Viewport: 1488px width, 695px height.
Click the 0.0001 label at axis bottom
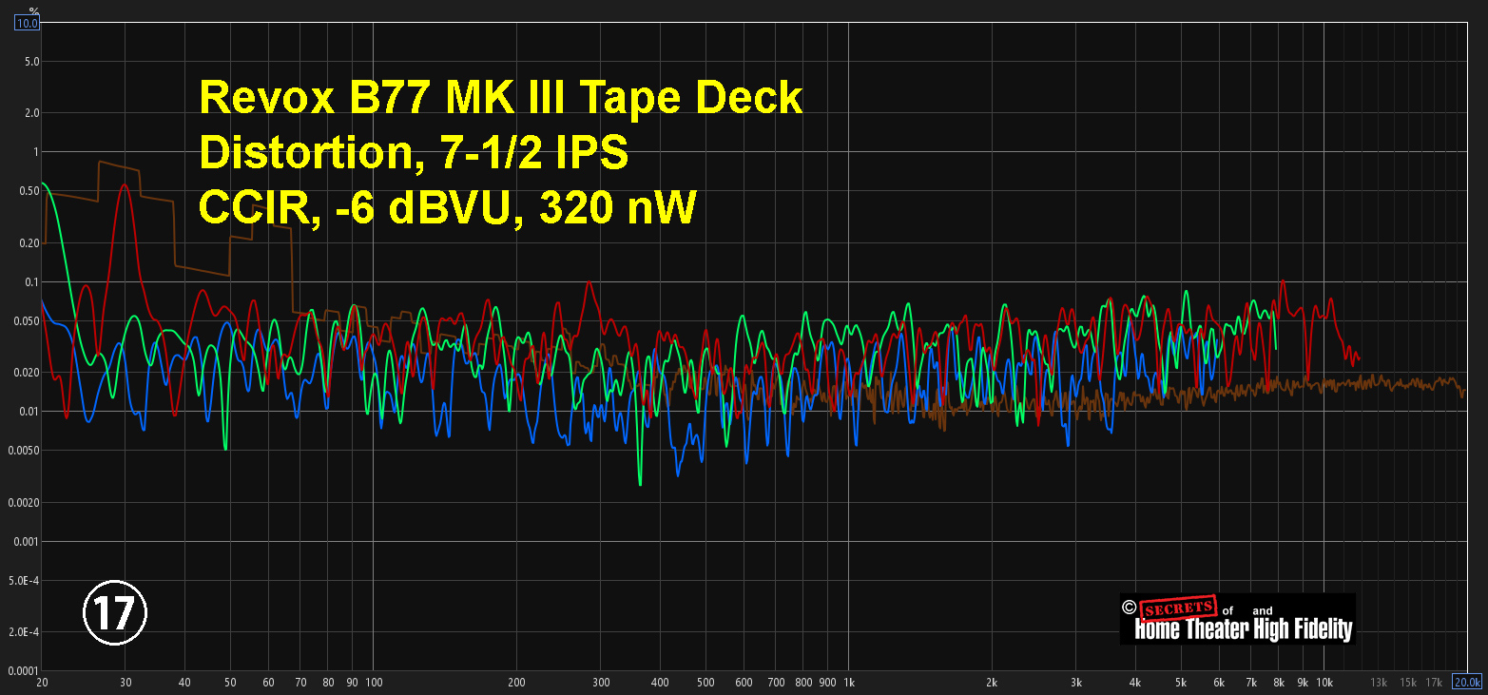coord(24,671)
